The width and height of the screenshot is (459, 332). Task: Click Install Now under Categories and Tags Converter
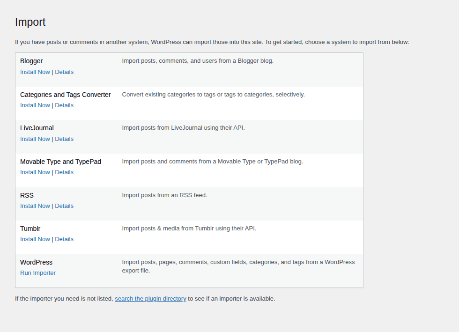pos(35,105)
